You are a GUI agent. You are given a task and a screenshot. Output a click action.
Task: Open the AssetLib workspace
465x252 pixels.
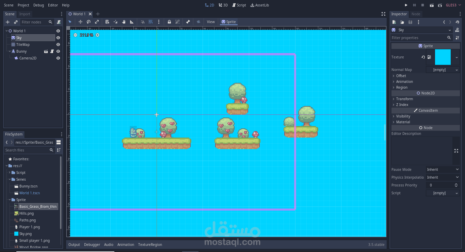(259, 5)
